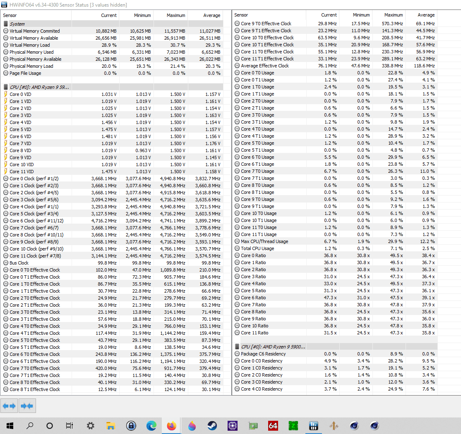Select the Core 7 T0 Usage row
This screenshot has width=461, height=434.
pos(335,171)
